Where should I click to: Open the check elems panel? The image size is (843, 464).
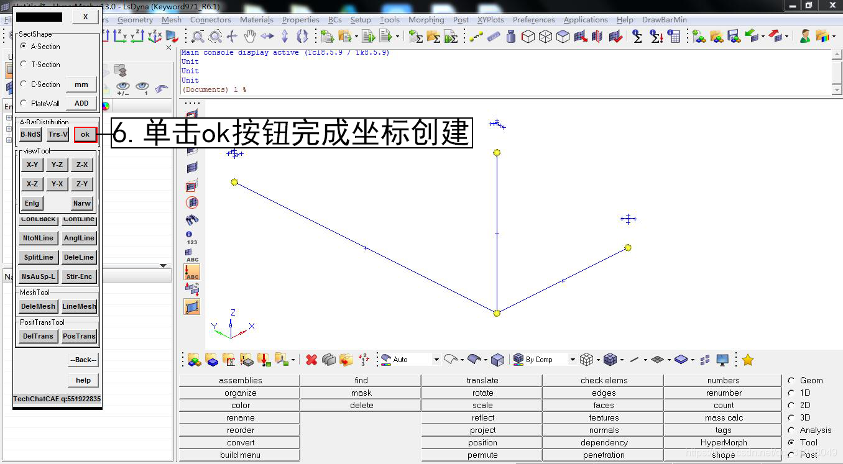click(604, 380)
